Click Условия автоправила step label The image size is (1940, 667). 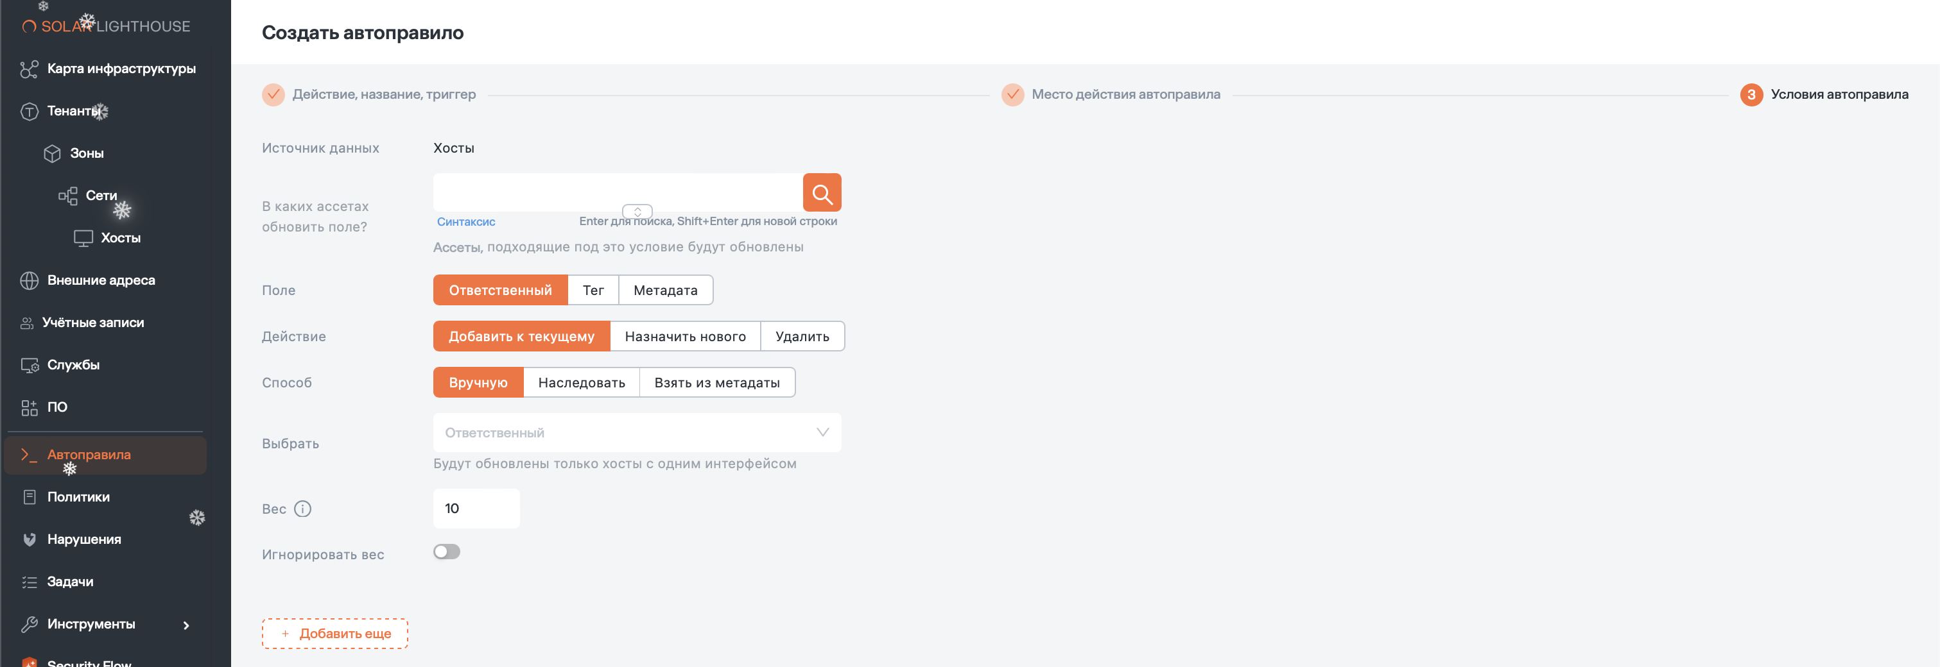(x=1839, y=95)
